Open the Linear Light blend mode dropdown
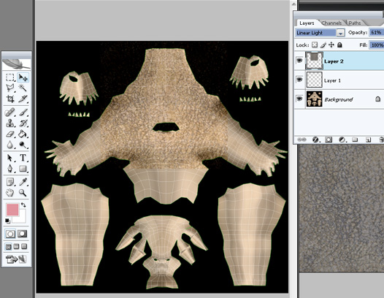This screenshot has height=298, width=384. pyautogui.click(x=320, y=33)
